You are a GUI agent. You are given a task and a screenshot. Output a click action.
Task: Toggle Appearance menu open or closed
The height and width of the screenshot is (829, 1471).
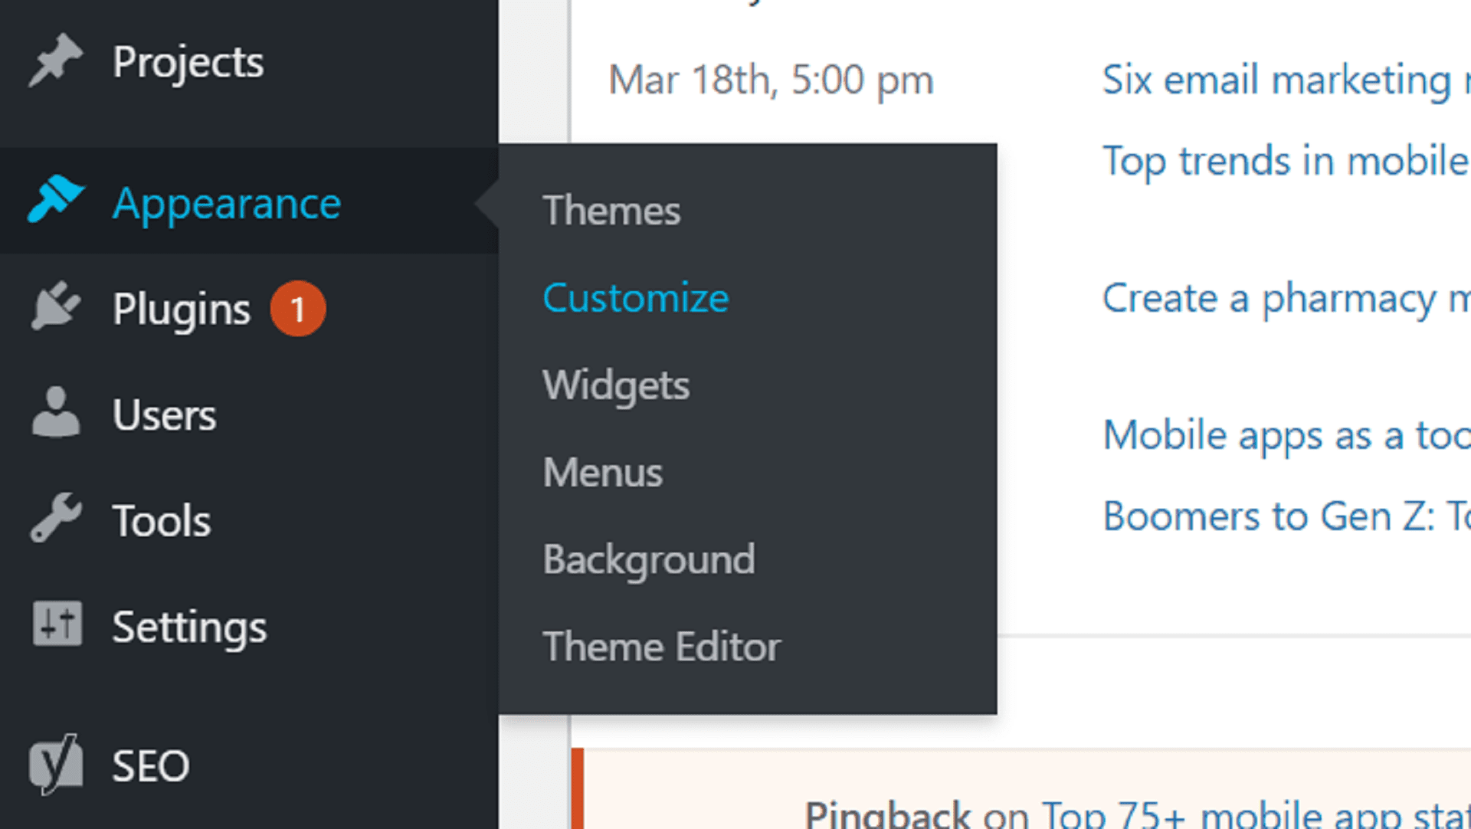click(x=226, y=202)
